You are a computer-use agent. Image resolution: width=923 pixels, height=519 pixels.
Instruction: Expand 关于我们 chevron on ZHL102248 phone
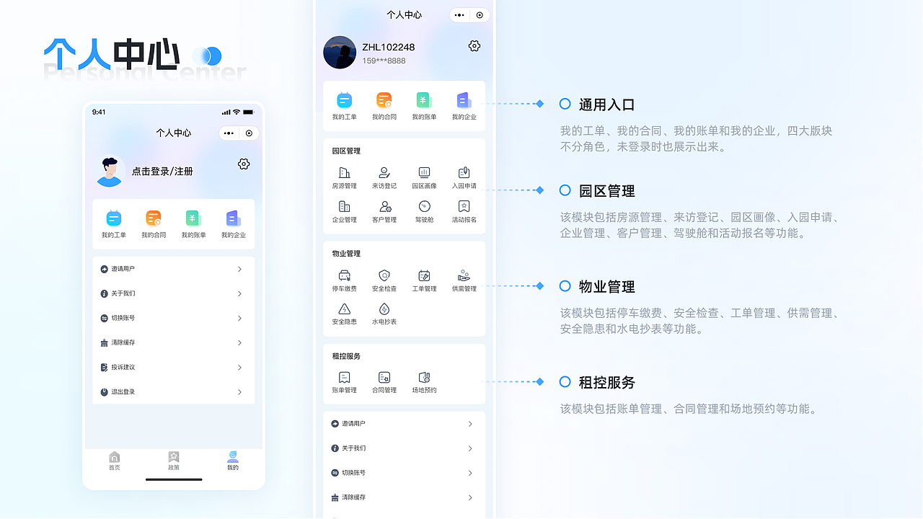pyautogui.click(x=470, y=448)
